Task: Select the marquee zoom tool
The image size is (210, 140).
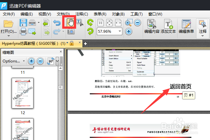Action: click(129, 22)
